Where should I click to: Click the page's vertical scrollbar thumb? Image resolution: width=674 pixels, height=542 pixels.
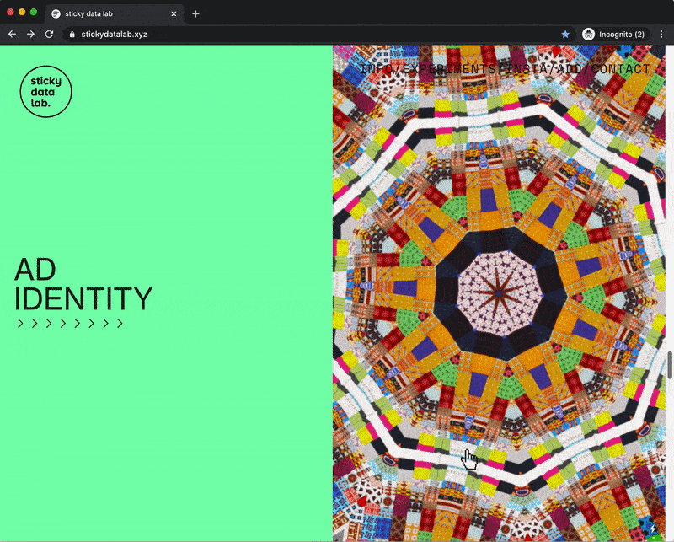(670, 365)
